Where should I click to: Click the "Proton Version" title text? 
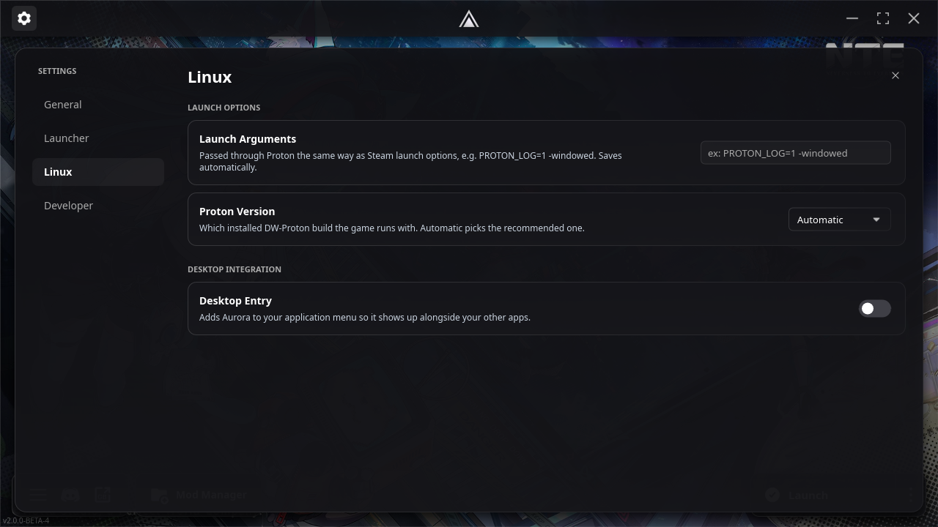click(237, 212)
